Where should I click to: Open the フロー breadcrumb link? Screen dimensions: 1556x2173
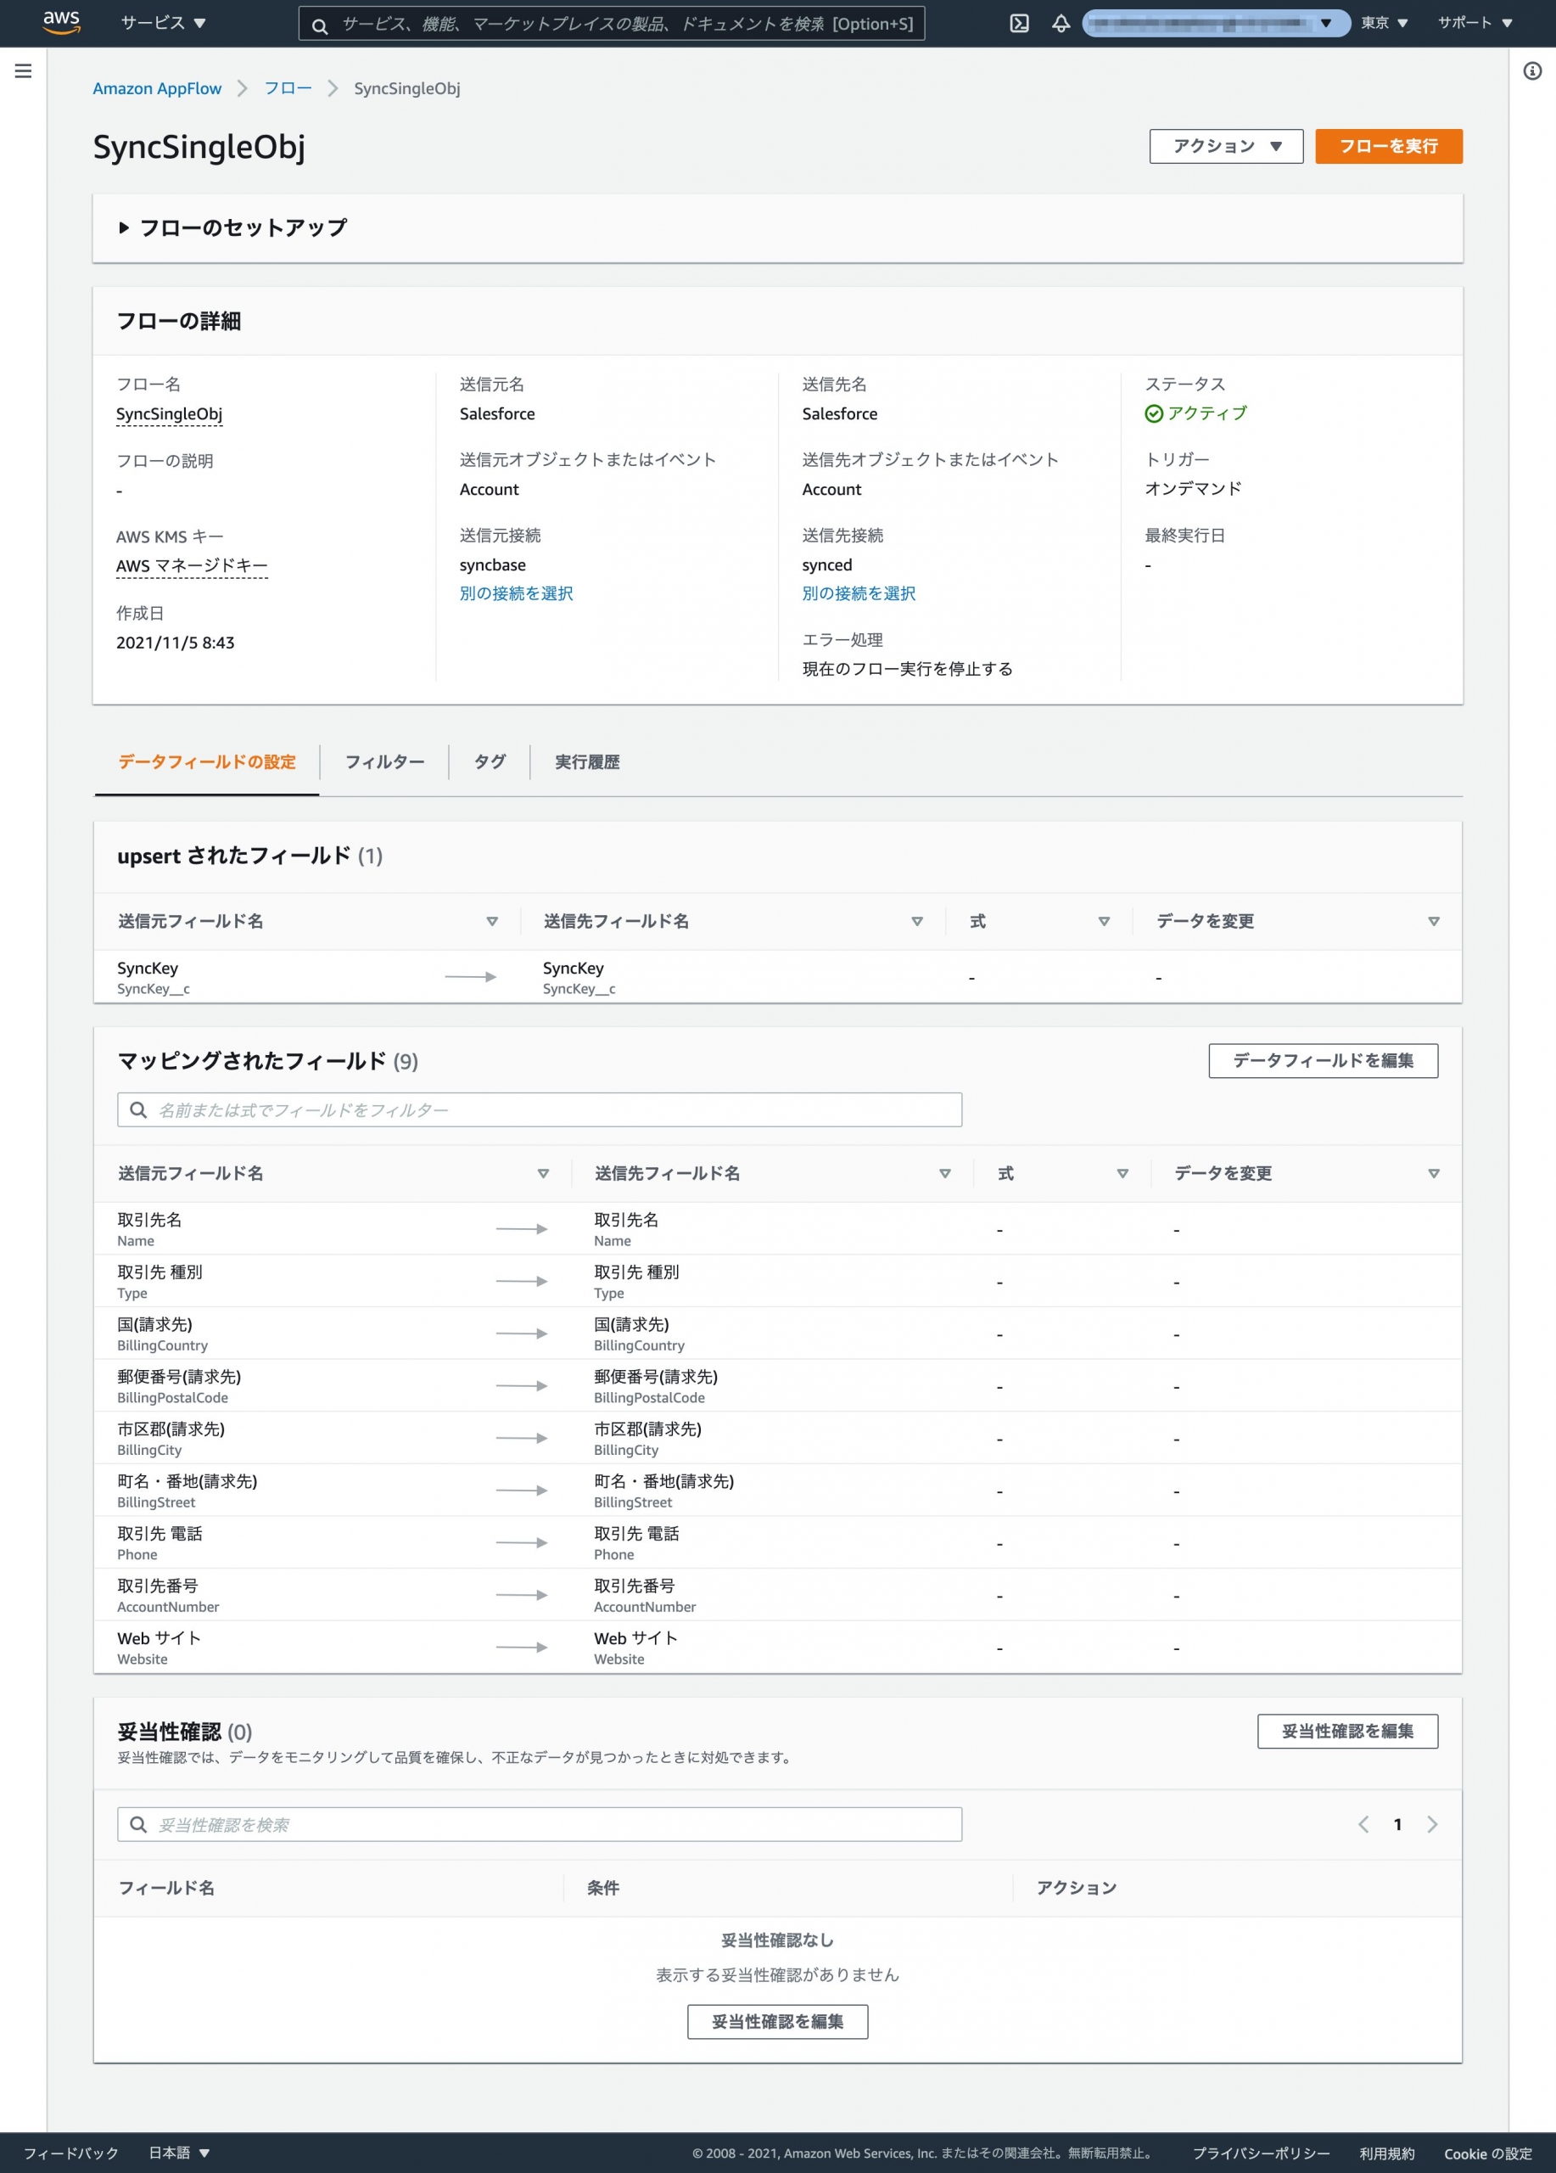click(x=288, y=88)
